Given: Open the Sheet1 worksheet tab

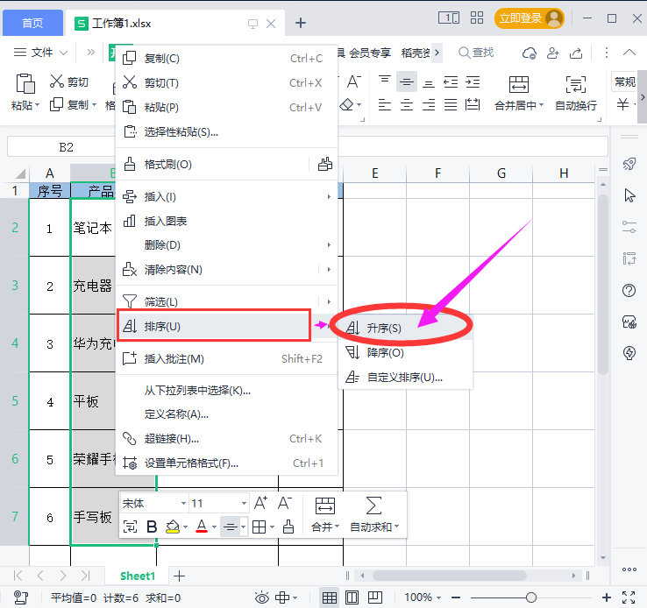Looking at the screenshot, I should click(138, 576).
